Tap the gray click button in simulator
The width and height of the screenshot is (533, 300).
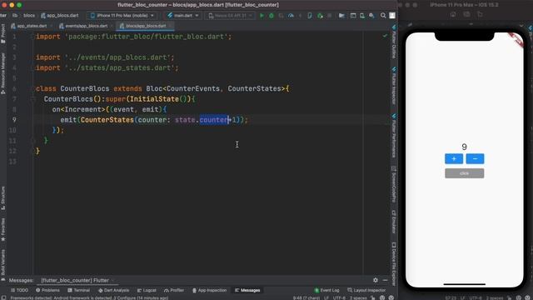[x=465, y=173]
